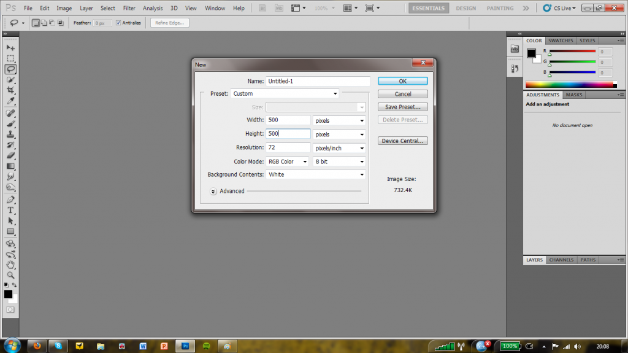Open the Background Contents dropdown

pos(316,174)
